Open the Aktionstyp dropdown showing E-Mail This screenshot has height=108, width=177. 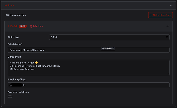(x=109, y=37)
